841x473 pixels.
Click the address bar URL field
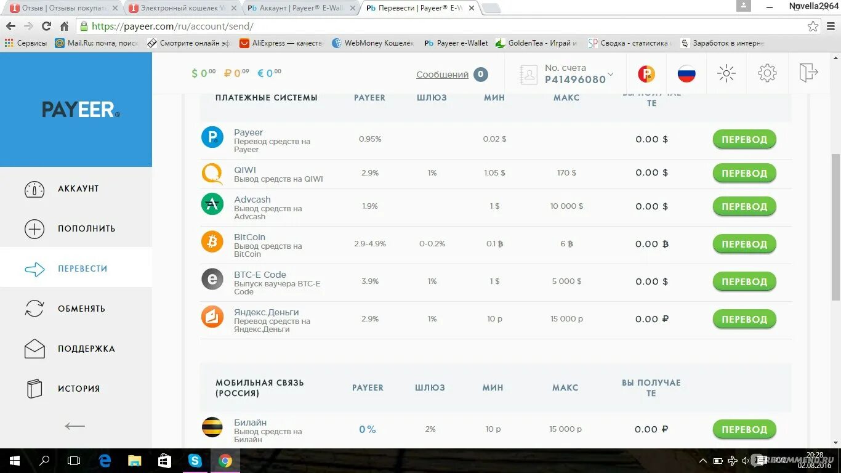tap(449, 26)
